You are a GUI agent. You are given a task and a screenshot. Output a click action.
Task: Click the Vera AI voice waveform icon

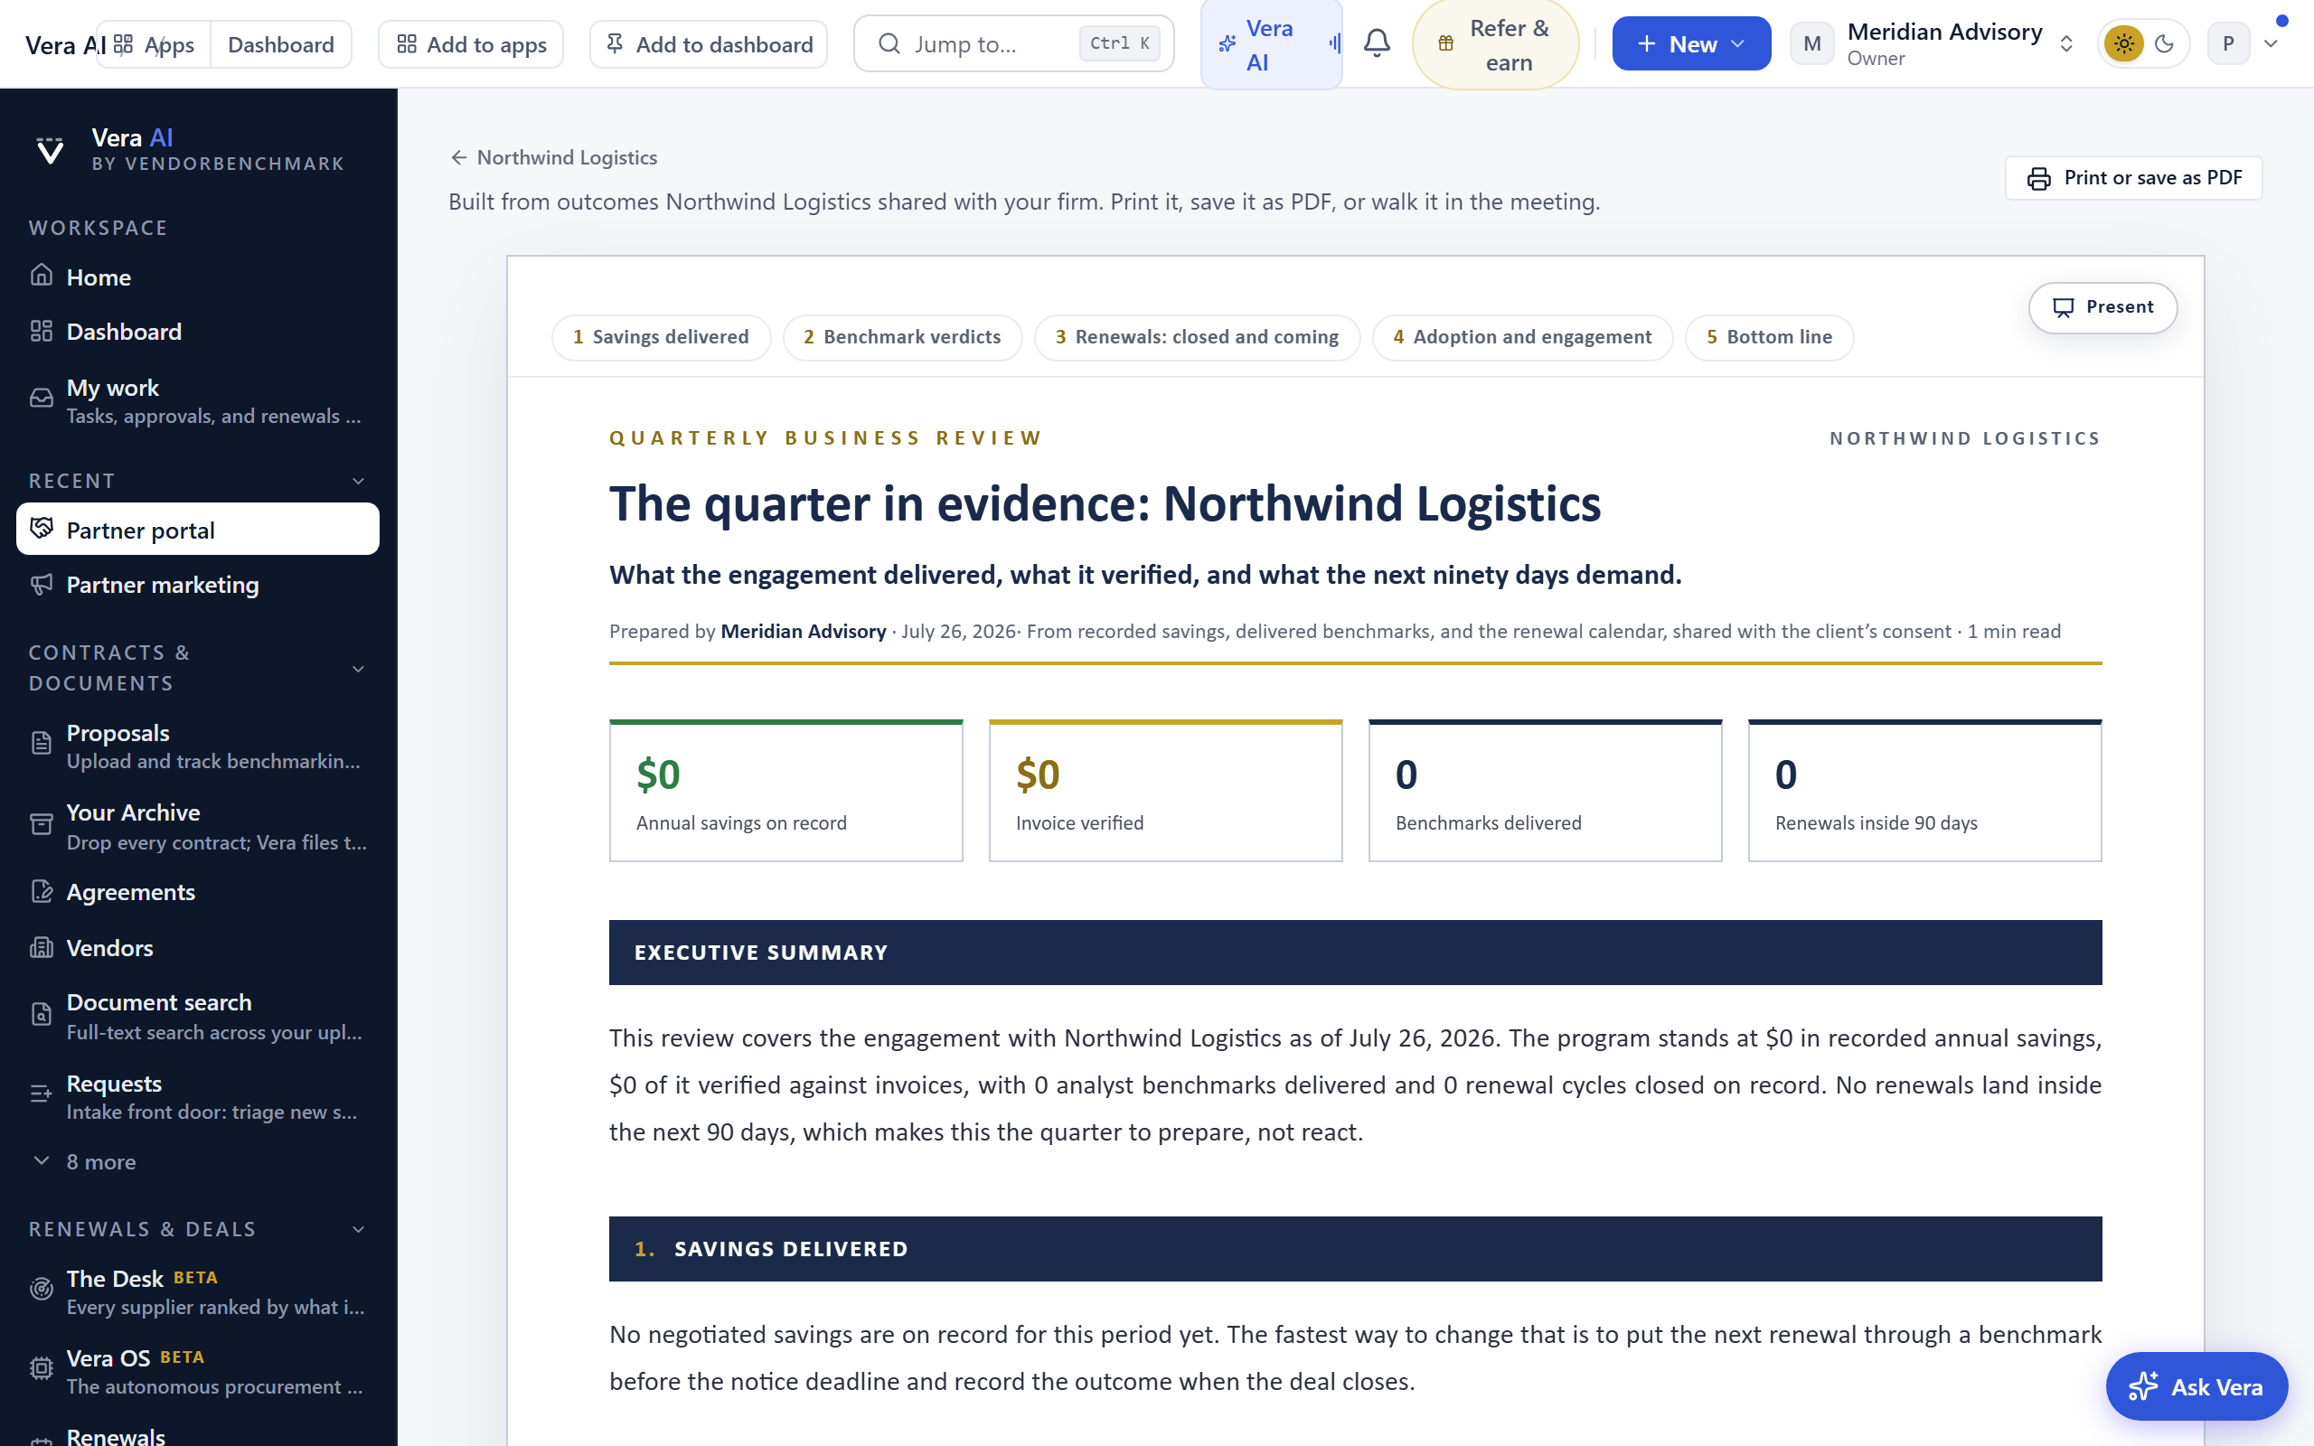(1335, 43)
